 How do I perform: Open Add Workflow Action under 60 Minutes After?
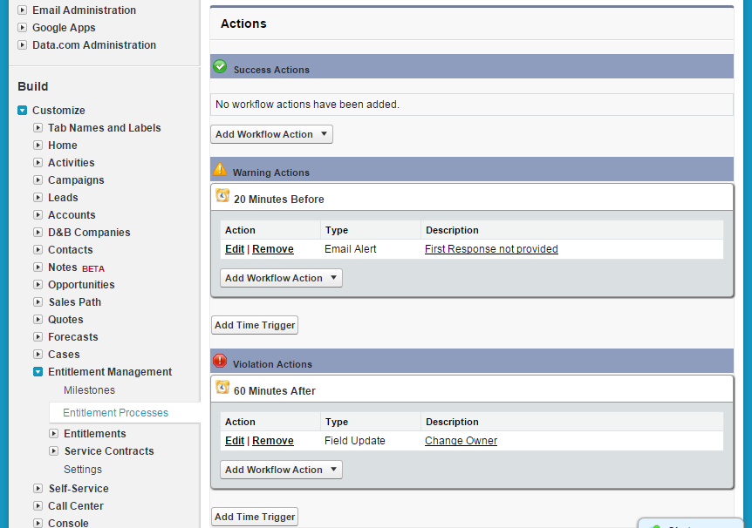pyautogui.click(x=281, y=470)
